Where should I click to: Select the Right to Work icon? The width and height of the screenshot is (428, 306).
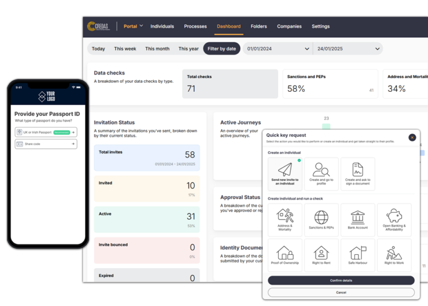[394, 253]
